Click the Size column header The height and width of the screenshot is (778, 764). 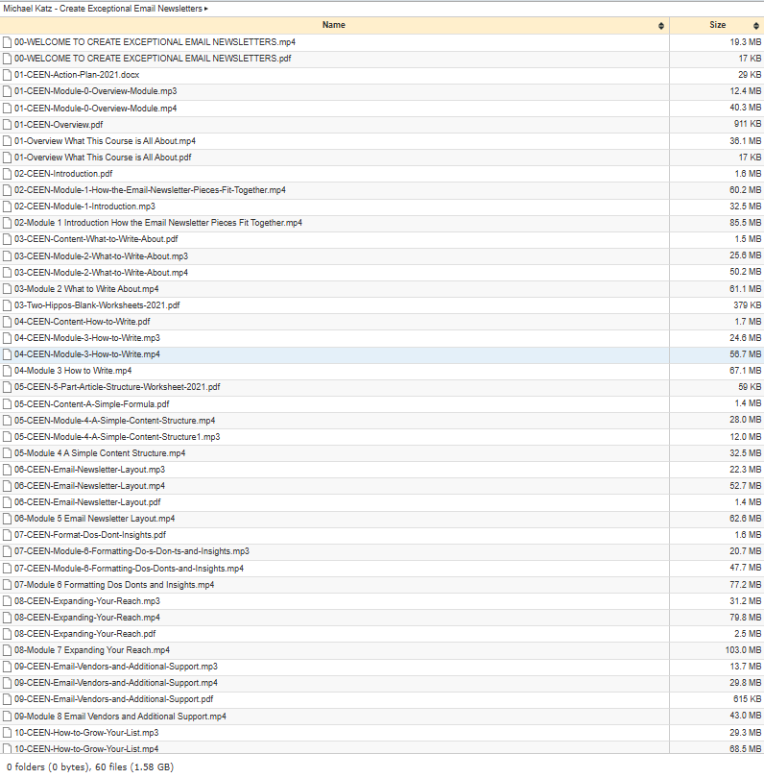coord(717,25)
